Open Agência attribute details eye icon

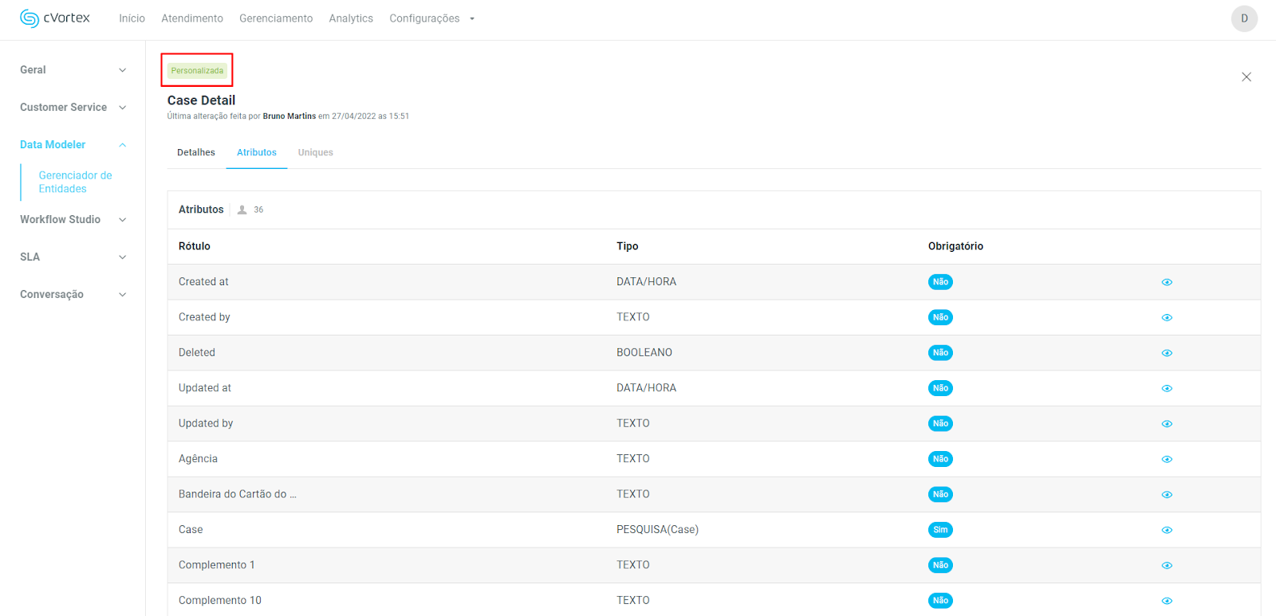click(1166, 459)
